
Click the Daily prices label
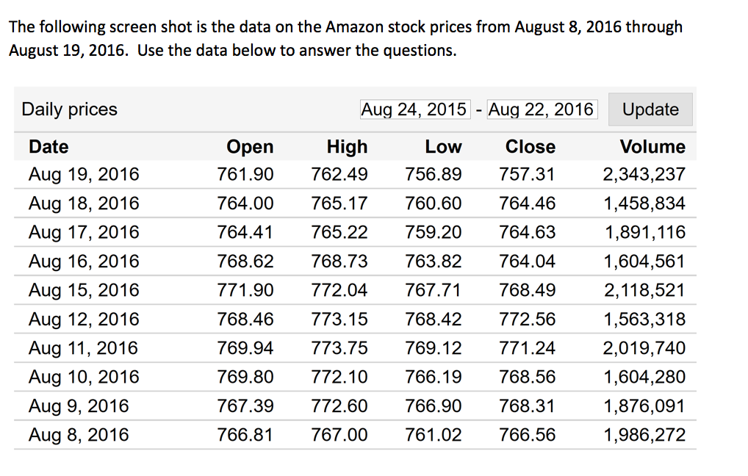[x=68, y=109]
